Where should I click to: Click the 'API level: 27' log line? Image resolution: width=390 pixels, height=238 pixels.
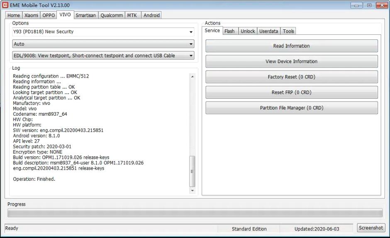(27, 141)
